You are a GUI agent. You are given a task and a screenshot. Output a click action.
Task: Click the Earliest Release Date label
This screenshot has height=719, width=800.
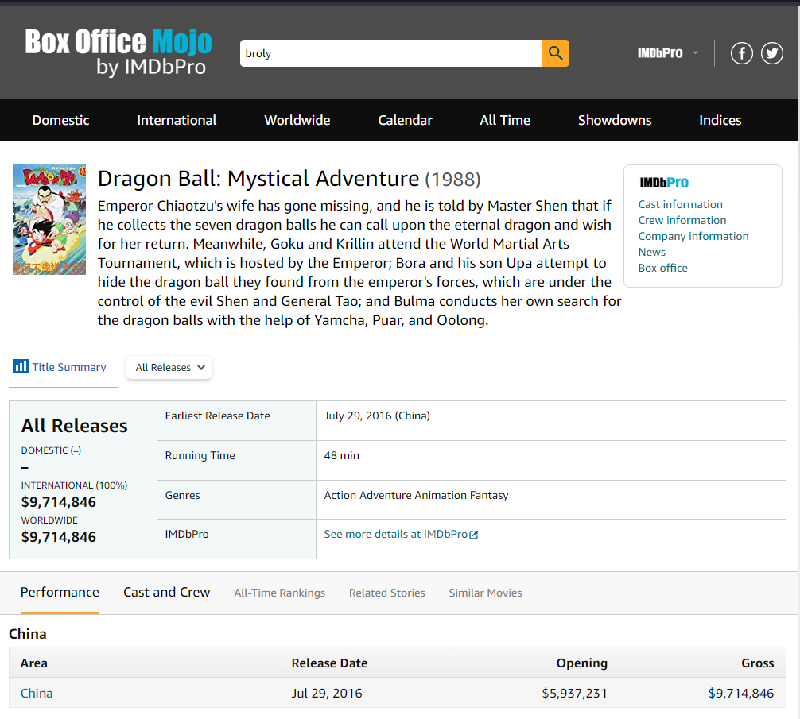[x=217, y=416]
